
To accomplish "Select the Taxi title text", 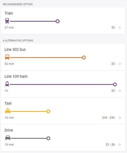I will pos(8,103).
